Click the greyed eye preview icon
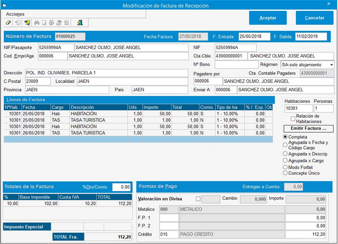 coord(52,22)
